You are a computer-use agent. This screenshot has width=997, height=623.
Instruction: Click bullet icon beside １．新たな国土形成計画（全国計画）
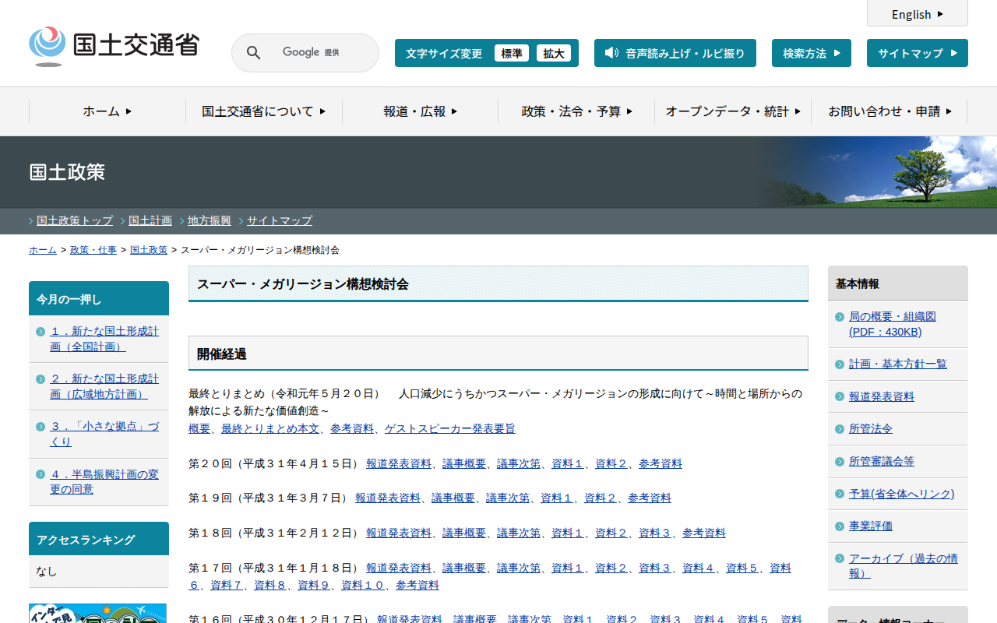41,332
